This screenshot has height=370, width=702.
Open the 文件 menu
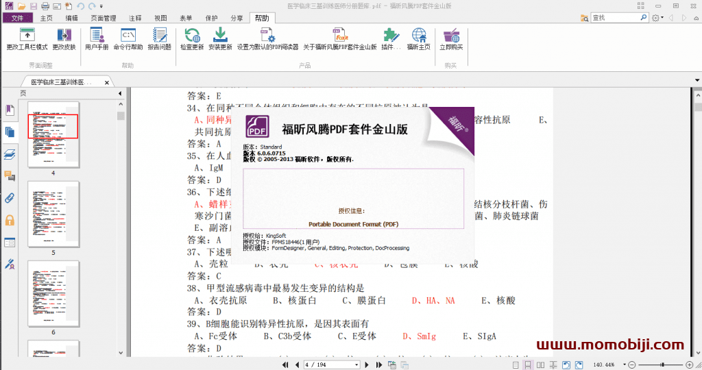[x=17, y=18]
